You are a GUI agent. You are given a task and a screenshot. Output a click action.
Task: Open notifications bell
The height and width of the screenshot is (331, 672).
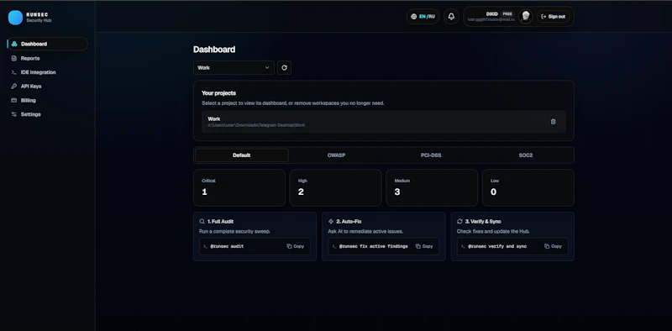451,17
